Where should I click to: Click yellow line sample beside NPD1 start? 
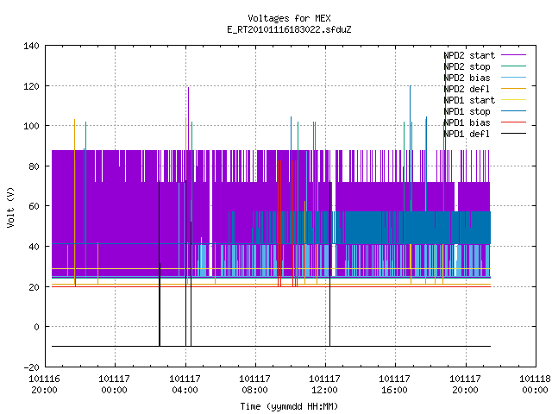point(513,100)
